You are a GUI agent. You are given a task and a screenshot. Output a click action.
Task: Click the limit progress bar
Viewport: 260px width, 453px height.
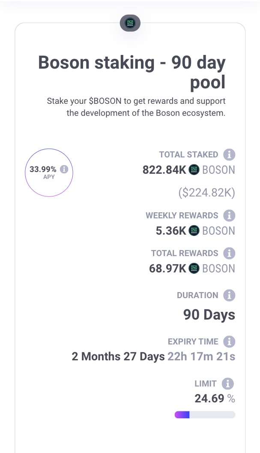pos(205,414)
